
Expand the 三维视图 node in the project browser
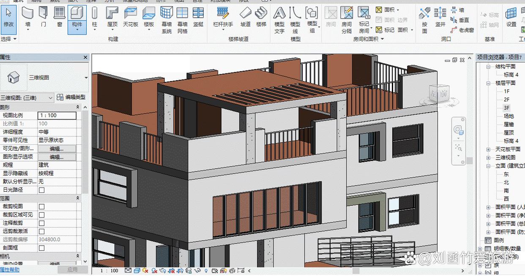(488, 157)
